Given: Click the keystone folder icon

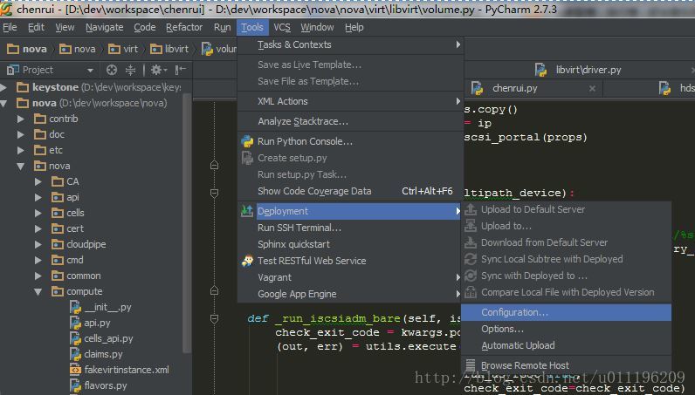Looking at the screenshot, I should click(x=22, y=87).
